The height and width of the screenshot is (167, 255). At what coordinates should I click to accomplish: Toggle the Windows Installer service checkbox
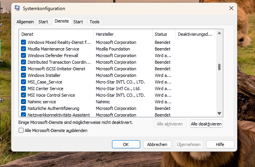pyautogui.click(x=24, y=75)
